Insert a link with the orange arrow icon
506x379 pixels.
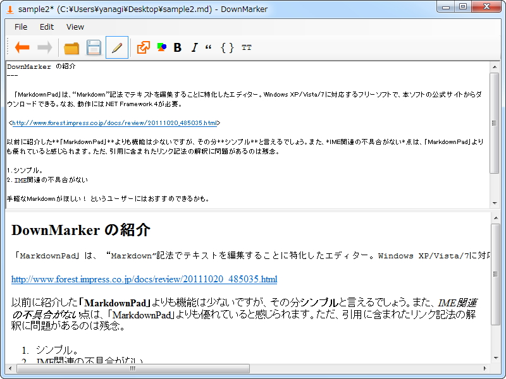click(144, 47)
